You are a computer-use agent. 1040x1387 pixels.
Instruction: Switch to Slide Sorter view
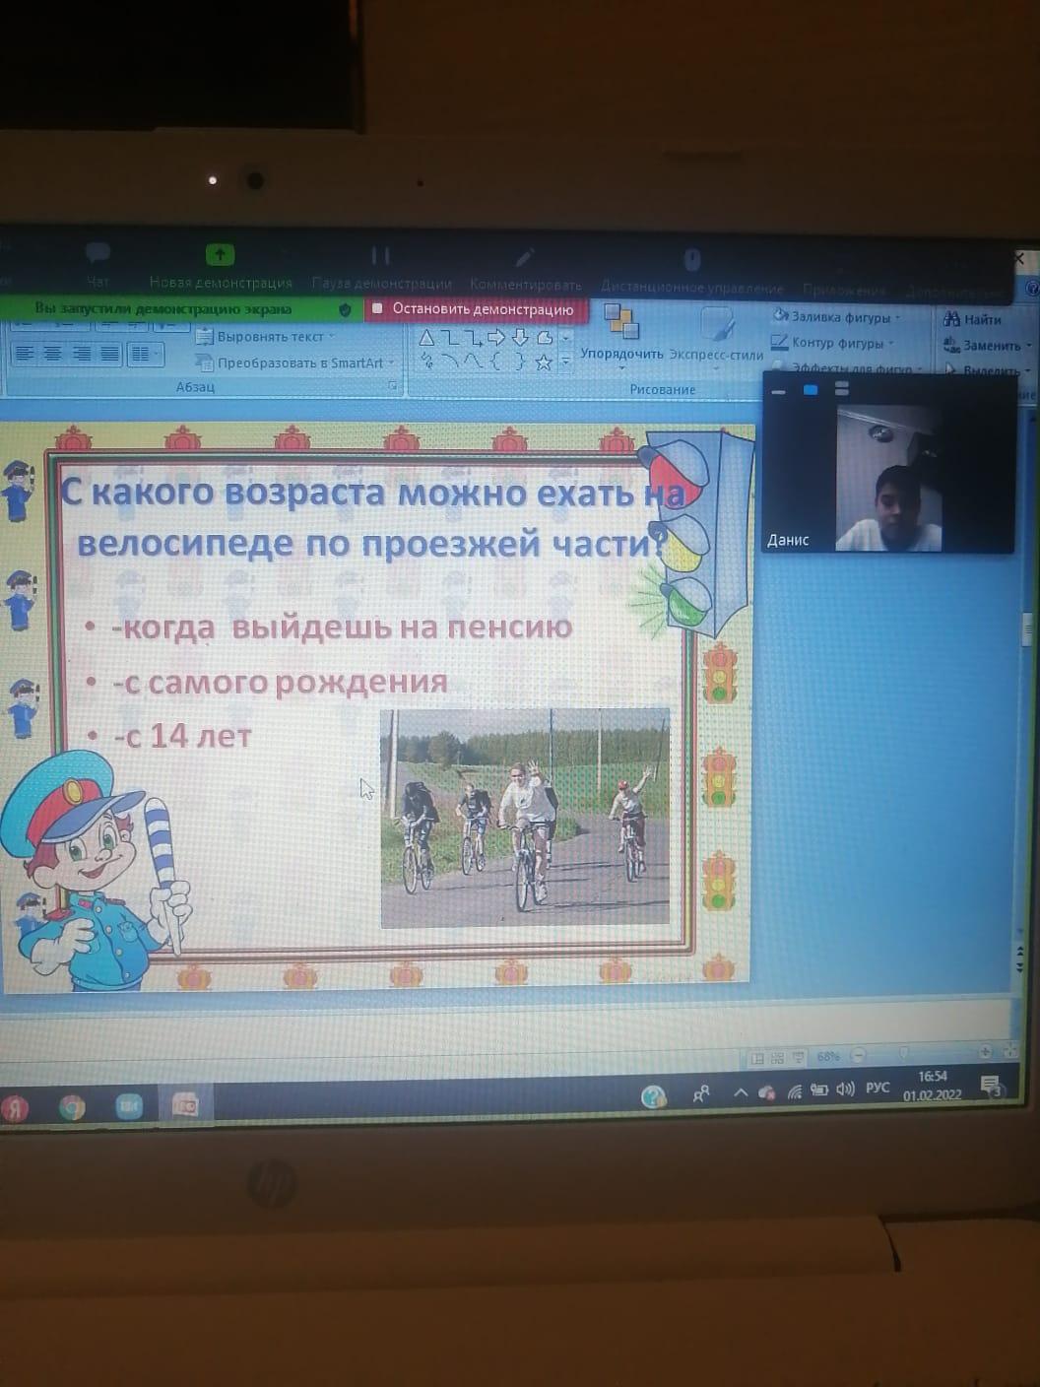(x=777, y=1059)
